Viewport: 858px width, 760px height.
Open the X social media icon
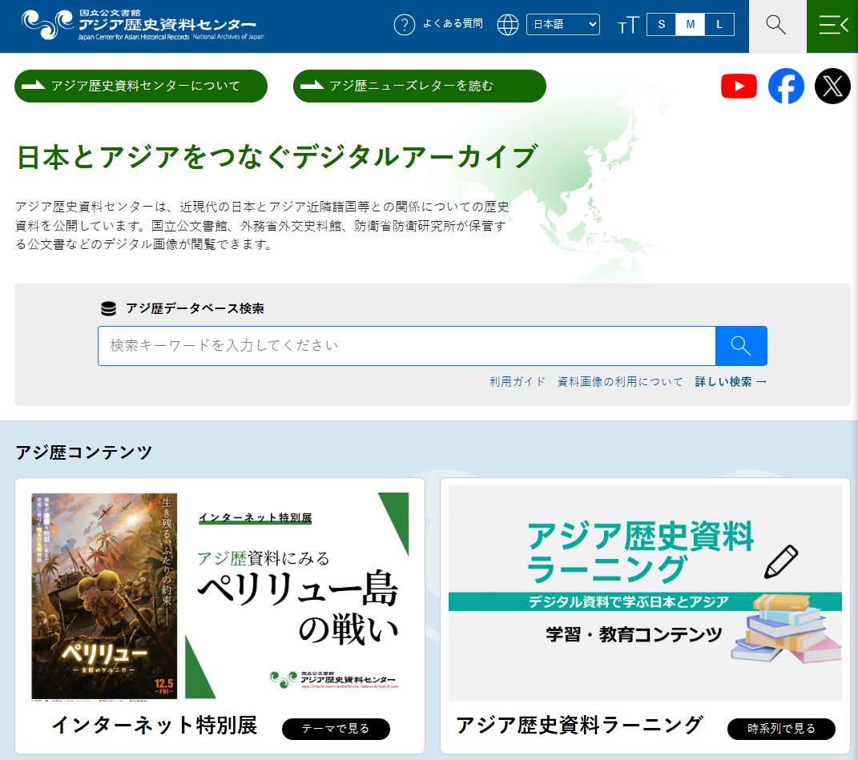[x=832, y=86]
